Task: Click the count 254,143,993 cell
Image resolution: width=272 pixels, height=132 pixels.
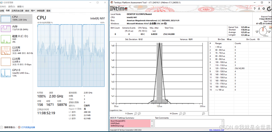Action: point(240,68)
